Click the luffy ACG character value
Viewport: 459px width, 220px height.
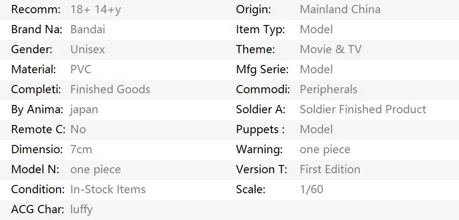coord(82,210)
